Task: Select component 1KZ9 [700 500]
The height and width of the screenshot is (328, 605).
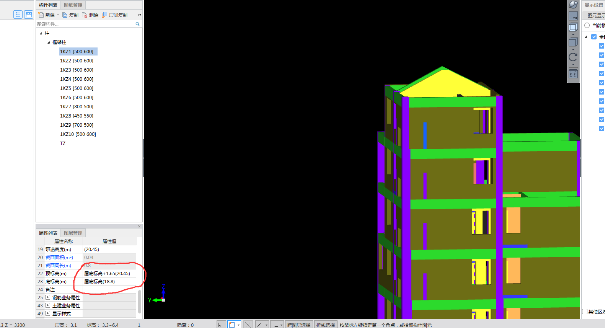Action: pos(77,125)
